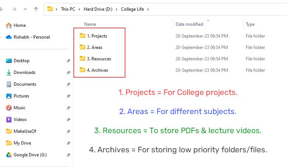Click the Downloads arrow icon

(9, 72)
